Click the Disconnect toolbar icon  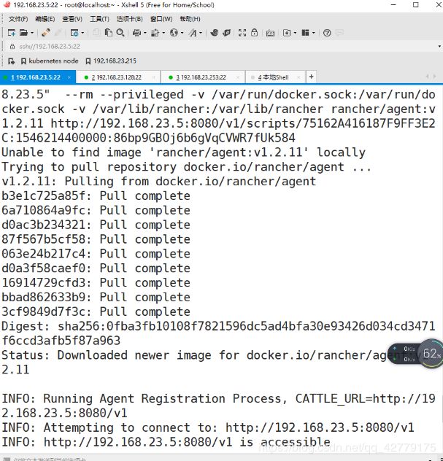click(46, 33)
